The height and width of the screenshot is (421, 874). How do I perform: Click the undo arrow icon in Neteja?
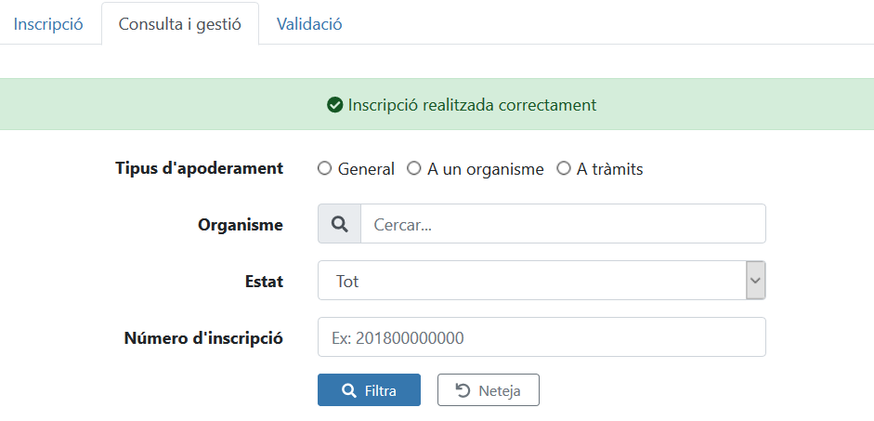[x=463, y=391]
